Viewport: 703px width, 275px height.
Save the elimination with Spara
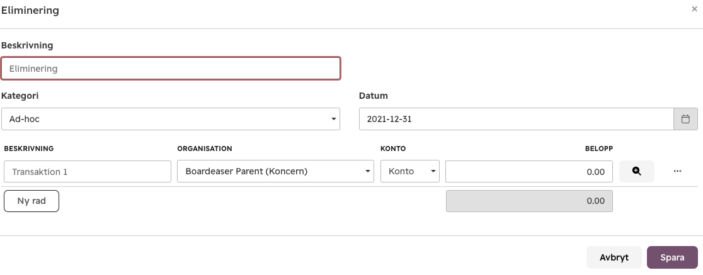point(672,257)
